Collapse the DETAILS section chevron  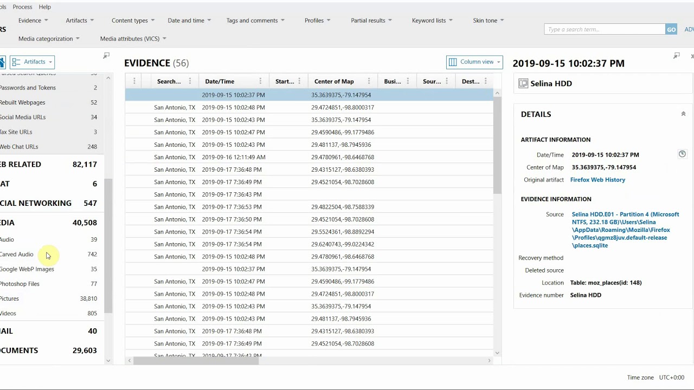[683, 114]
